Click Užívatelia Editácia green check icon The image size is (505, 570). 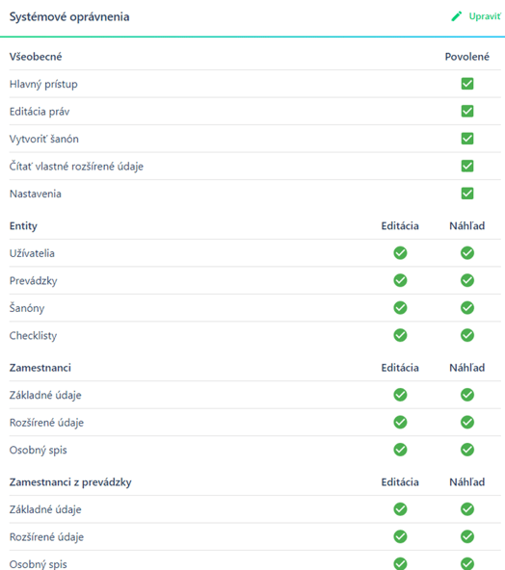400,253
